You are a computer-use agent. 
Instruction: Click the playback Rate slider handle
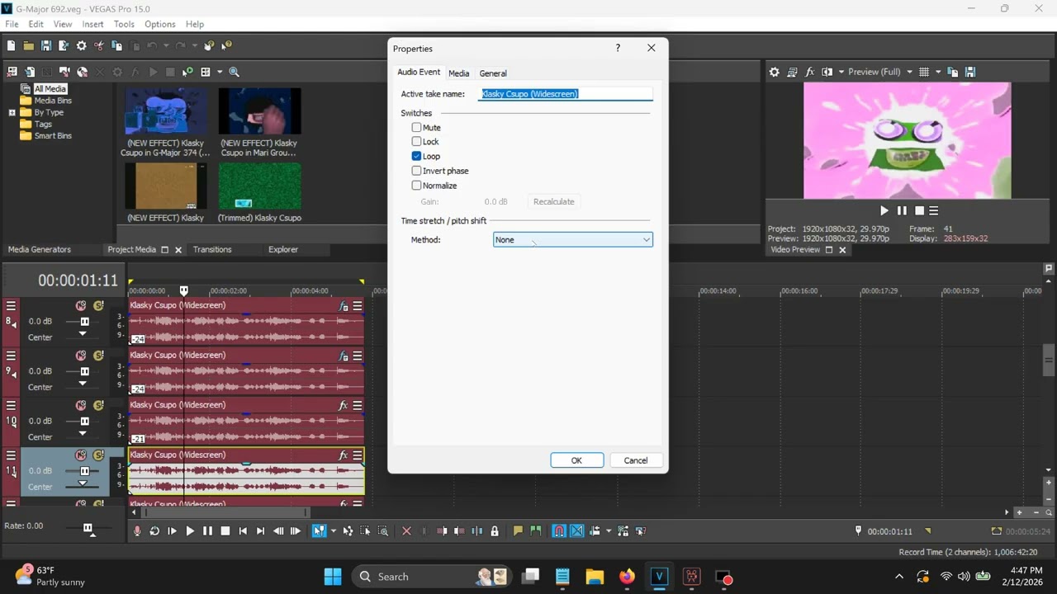click(88, 528)
